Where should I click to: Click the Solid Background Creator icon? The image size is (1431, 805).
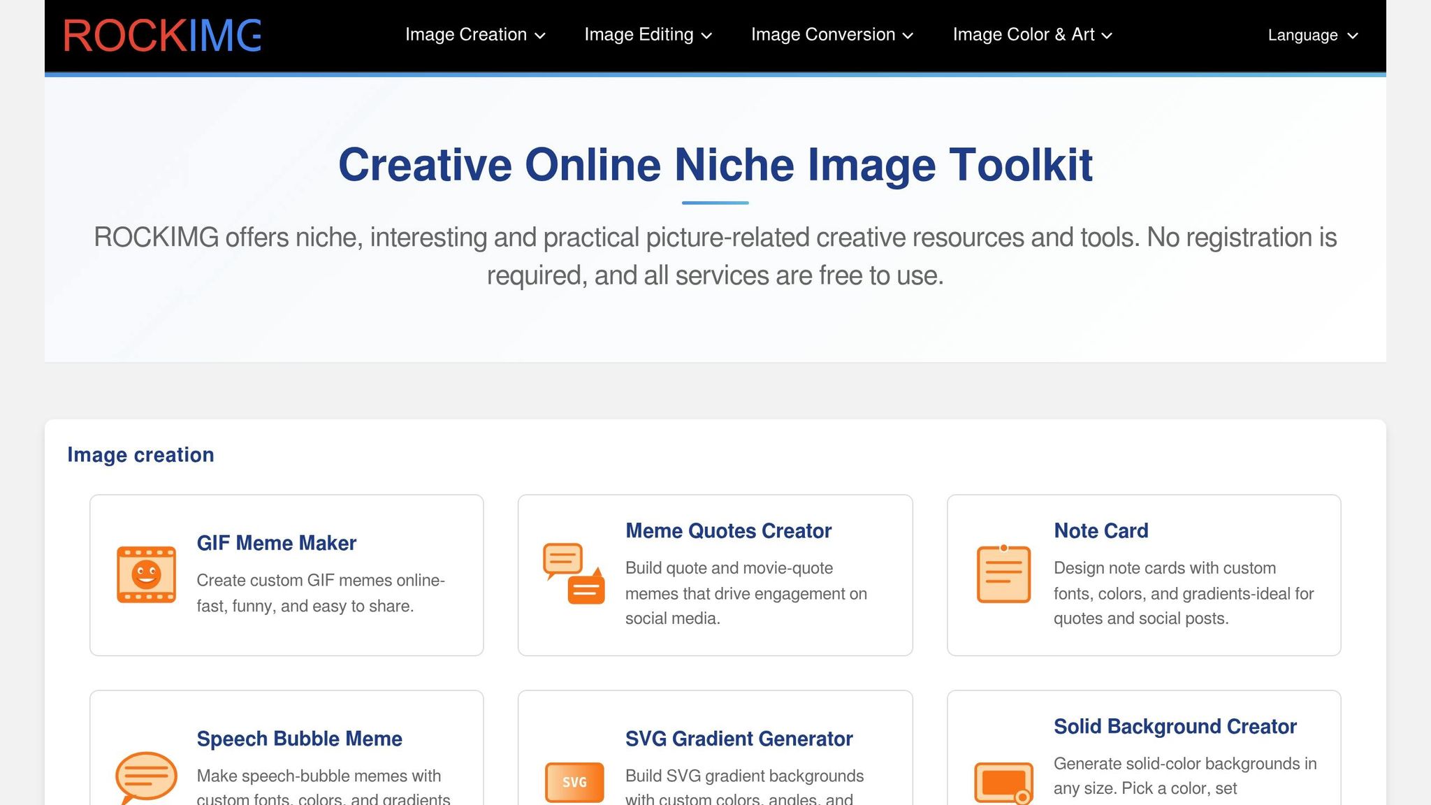click(1003, 783)
